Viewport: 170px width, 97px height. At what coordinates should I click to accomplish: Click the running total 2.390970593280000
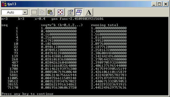point(109,63)
